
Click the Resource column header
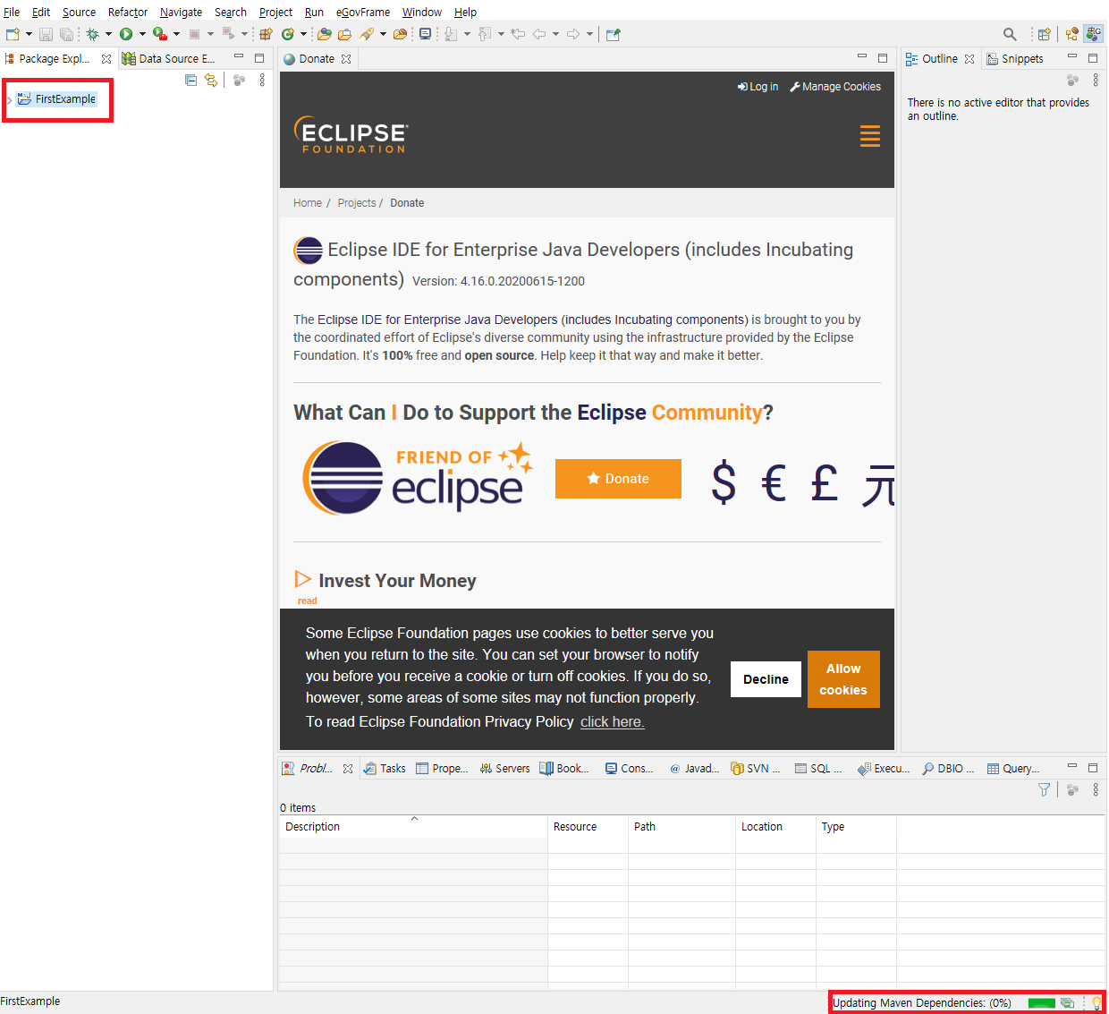pos(588,827)
